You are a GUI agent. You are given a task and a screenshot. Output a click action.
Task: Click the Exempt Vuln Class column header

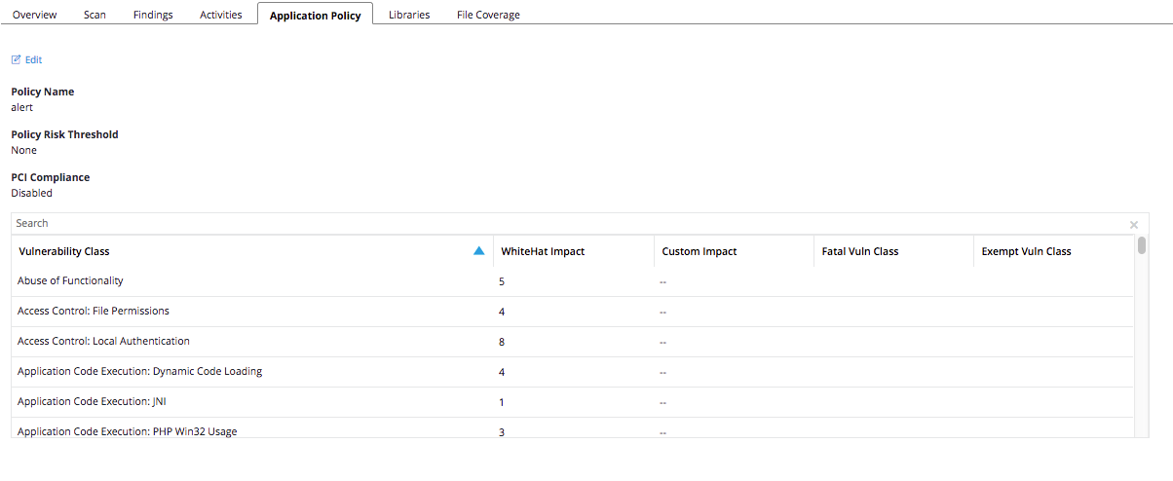1053,251
